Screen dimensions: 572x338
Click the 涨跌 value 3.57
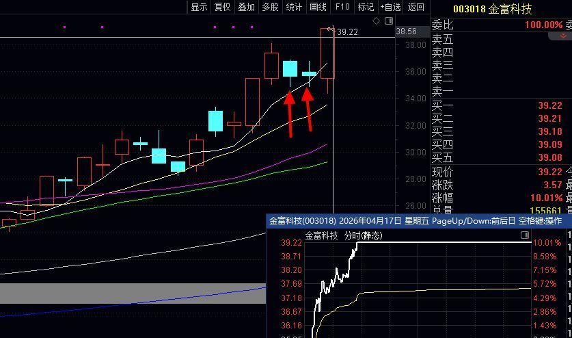click(553, 185)
